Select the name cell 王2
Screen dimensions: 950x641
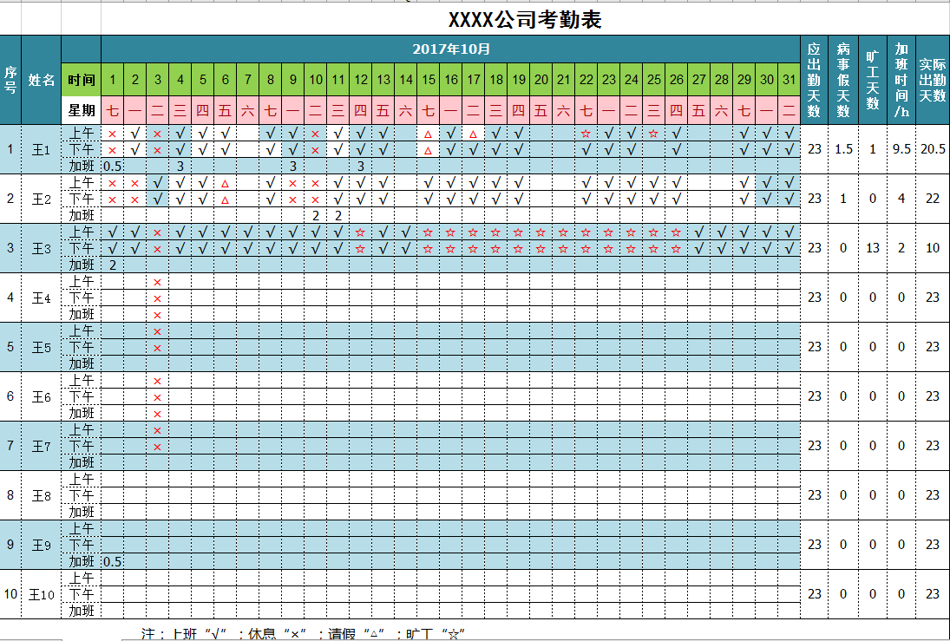coord(41,199)
